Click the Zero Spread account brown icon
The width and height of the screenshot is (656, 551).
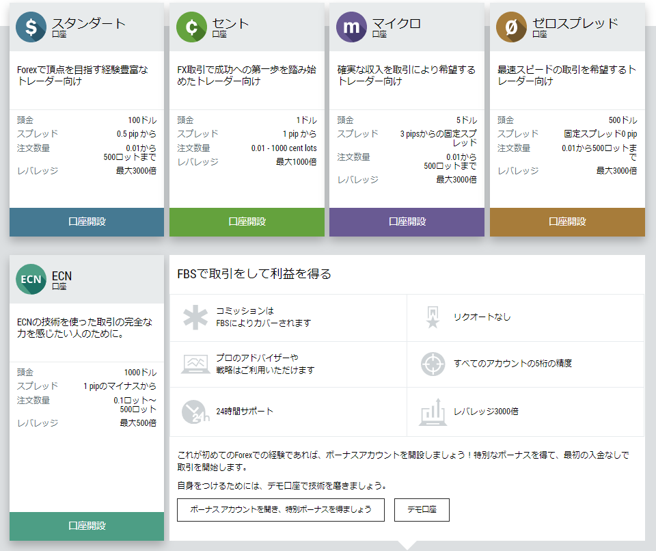[x=511, y=27]
